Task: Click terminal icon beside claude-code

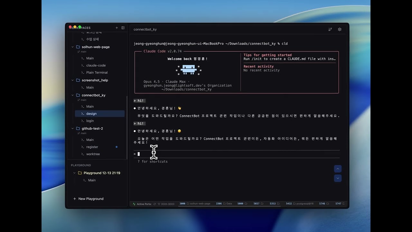Action: [x=83, y=65]
